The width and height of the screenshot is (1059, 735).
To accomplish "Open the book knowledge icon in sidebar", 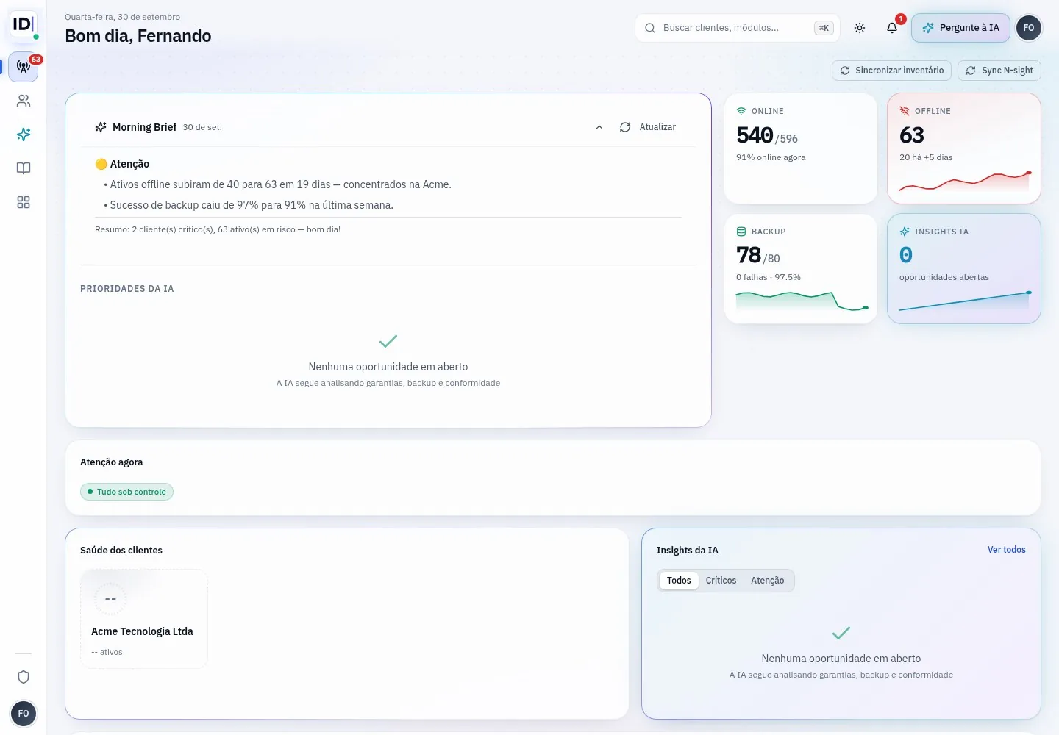I will (x=24, y=168).
